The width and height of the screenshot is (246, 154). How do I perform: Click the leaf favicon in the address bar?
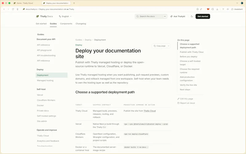[x=24, y=9]
